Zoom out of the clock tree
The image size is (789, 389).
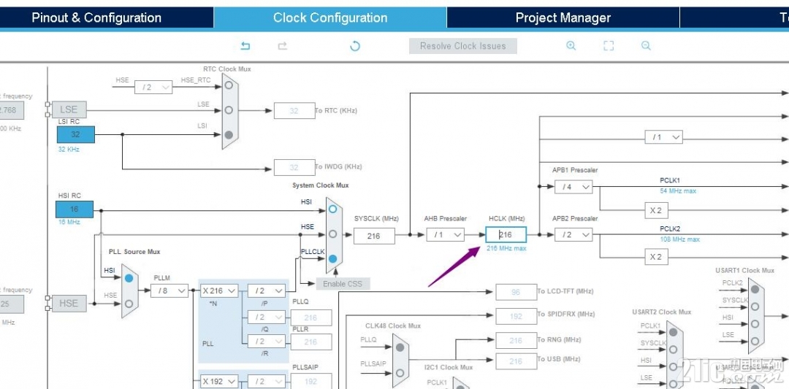click(x=646, y=46)
